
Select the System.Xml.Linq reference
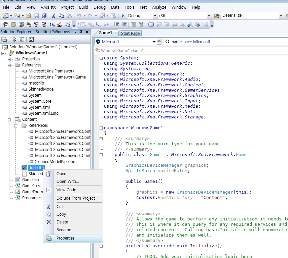click(43, 113)
